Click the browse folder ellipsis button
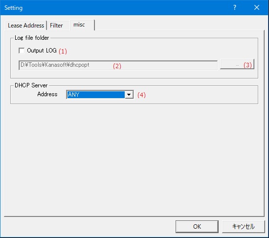The width and height of the screenshot is (269, 238). coord(237,64)
